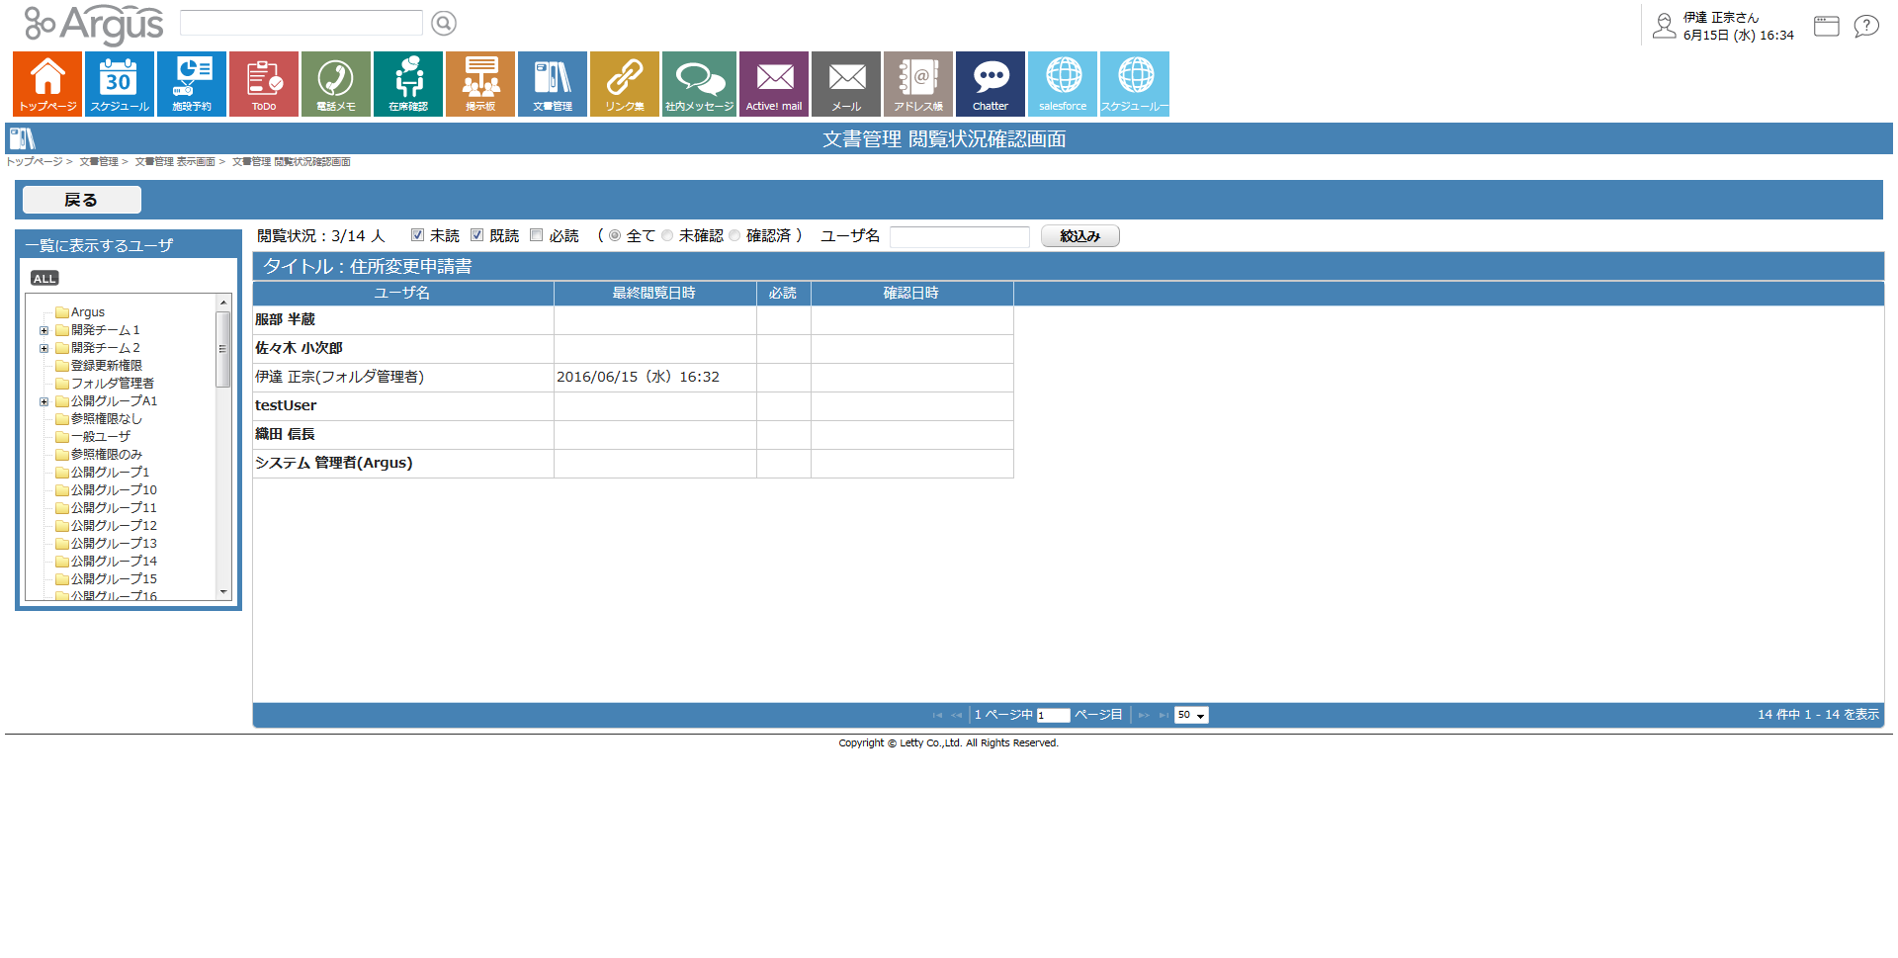The width and height of the screenshot is (1898, 958).
Task: Open the メール mail icon
Action: tap(846, 84)
